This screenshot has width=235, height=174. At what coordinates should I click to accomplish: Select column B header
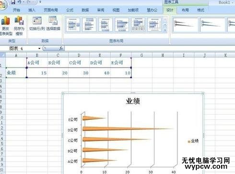pos(37,55)
